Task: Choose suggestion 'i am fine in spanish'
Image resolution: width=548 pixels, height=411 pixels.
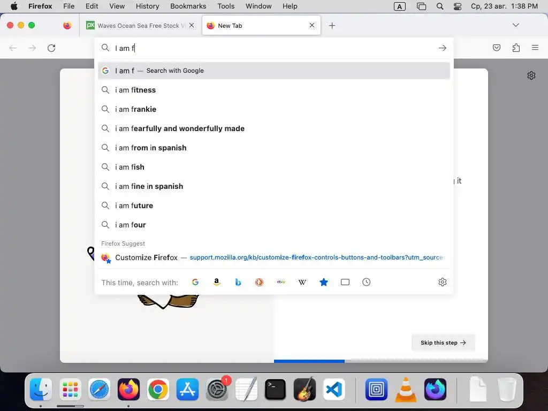Action: [274, 186]
